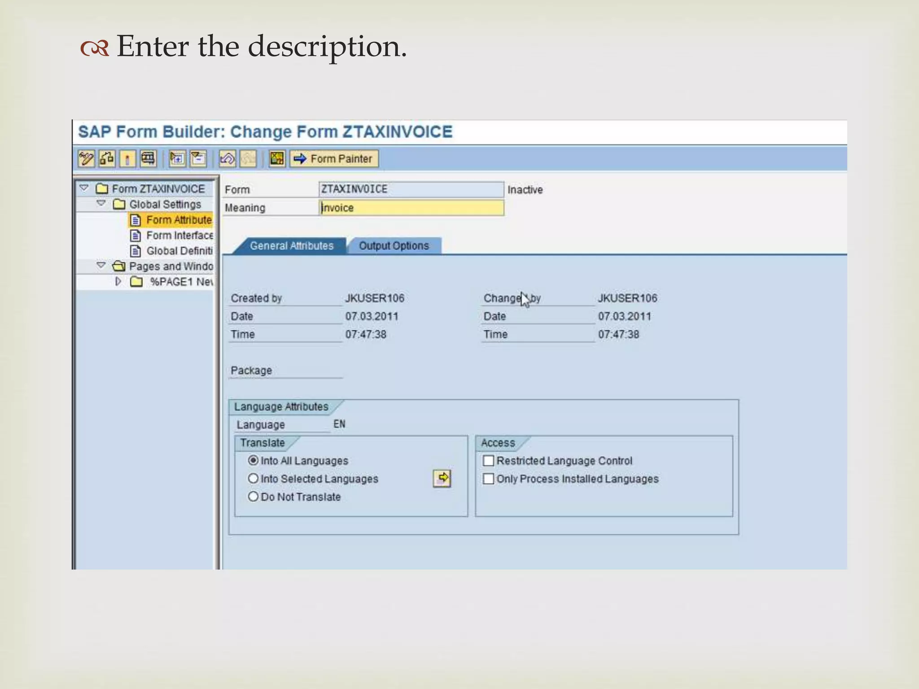Click the creation Time 07:47:38

(x=366, y=334)
